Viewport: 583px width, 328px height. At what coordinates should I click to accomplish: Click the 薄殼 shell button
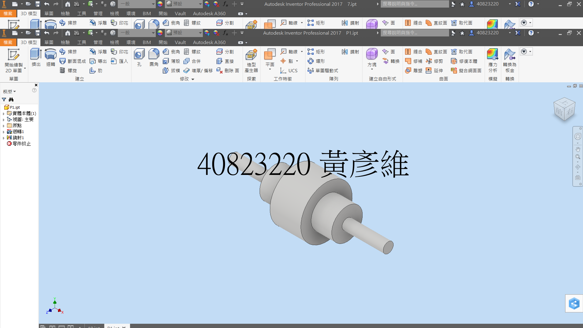(172, 61)
